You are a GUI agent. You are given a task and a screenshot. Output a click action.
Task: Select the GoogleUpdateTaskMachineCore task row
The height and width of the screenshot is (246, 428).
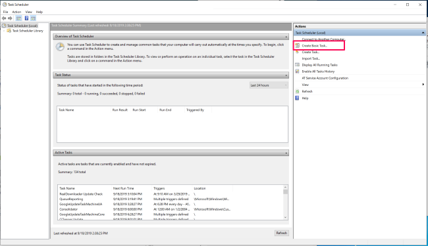pyautogui.click(x=171, y=215)
